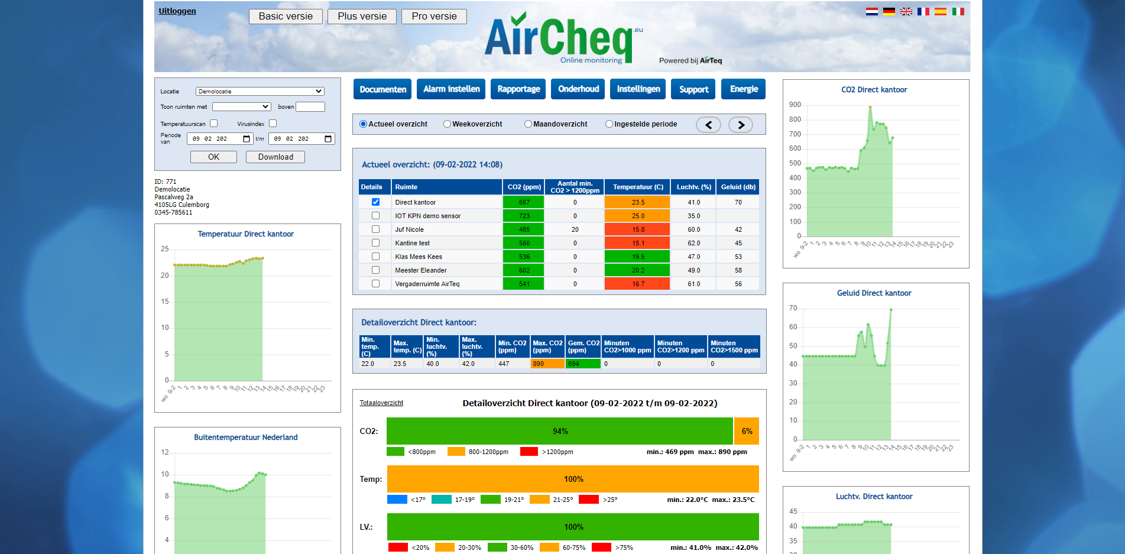Click Direct kantoor CO2 value 667
This screenshot has height=554, width=1125.
coord(524,202)
